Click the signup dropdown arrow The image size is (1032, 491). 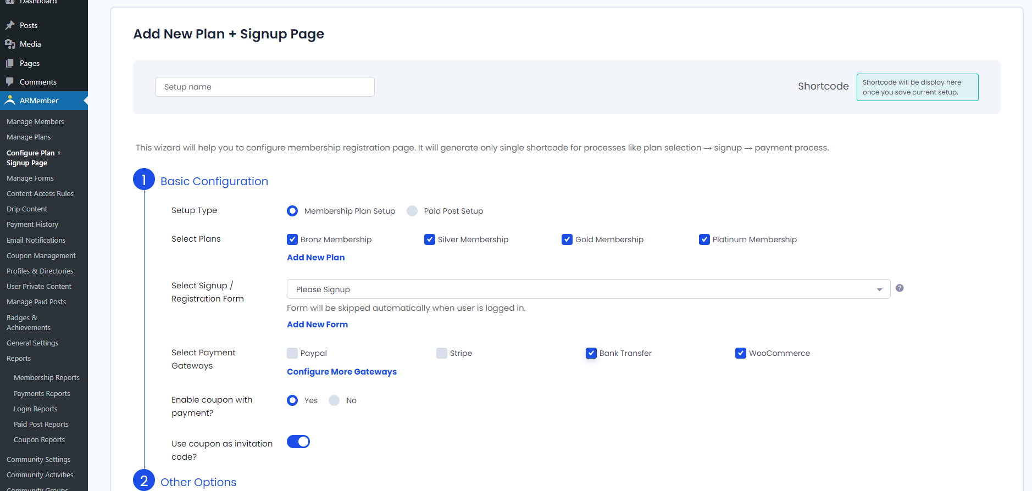(879, 289)
